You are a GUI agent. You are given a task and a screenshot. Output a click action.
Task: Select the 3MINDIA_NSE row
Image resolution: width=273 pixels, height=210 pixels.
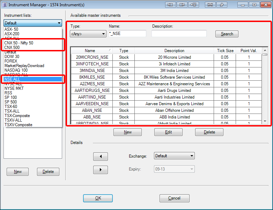pos(166,70)
